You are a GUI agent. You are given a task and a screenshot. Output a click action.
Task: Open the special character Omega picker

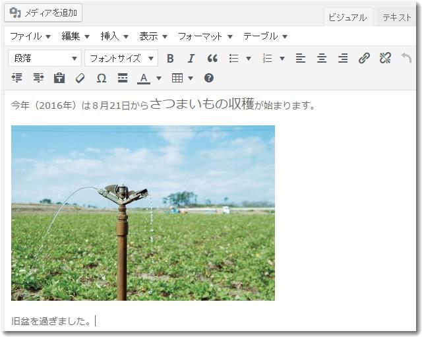click(x=102, y=78)
